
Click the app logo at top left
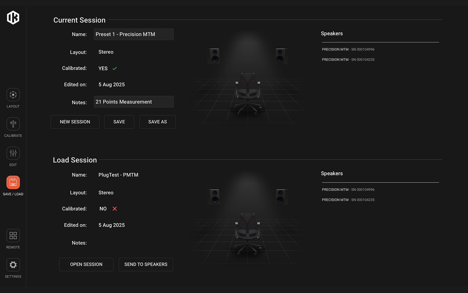(x=13, y=17)
